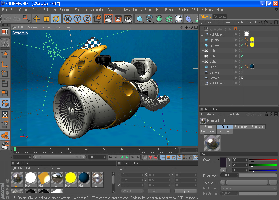Switch to Polygons mode in left toolbar
Screen dimensions: 279x200
tap(5, 93)
